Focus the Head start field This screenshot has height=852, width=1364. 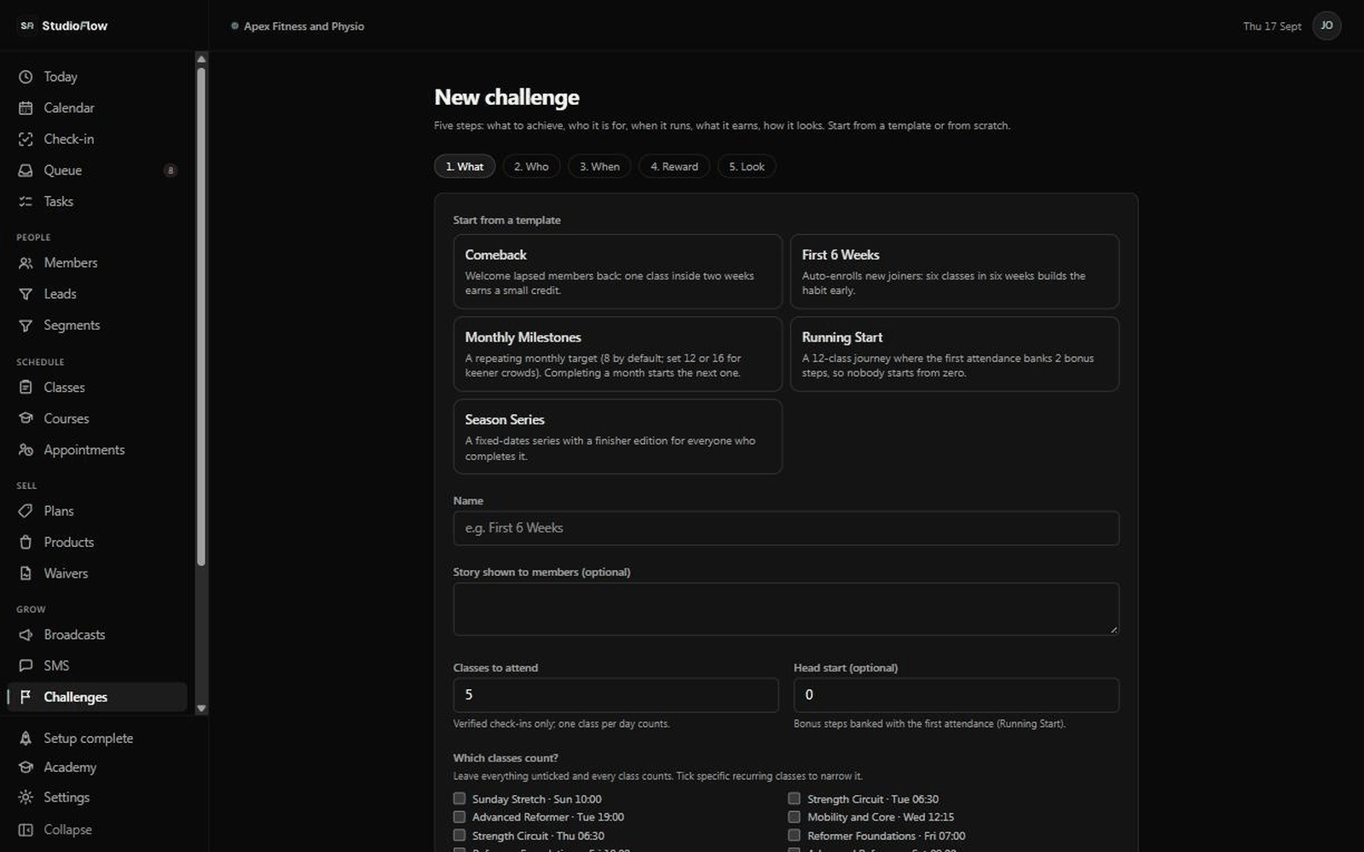(x=956, y=695)
